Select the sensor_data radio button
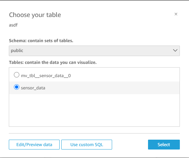The width and height of the screenshot is (189, 158). pos(17,87)
